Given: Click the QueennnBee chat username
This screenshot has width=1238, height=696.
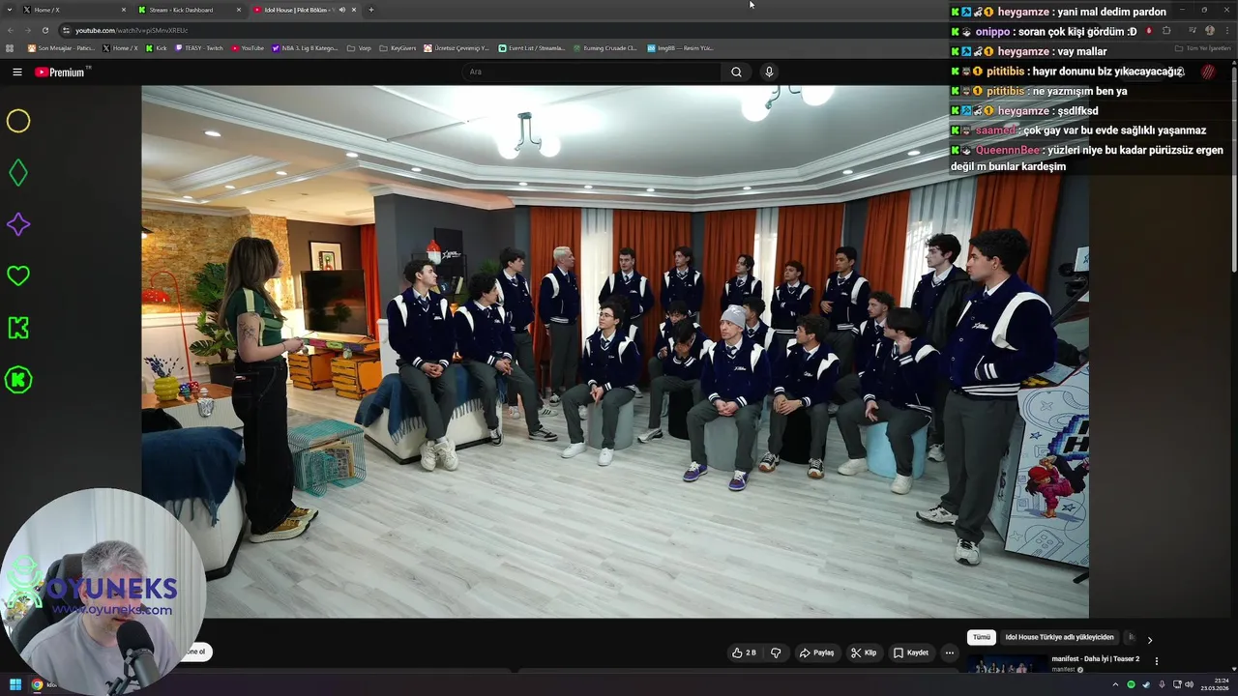Looking at the screenshot, I should point(1008,150).
